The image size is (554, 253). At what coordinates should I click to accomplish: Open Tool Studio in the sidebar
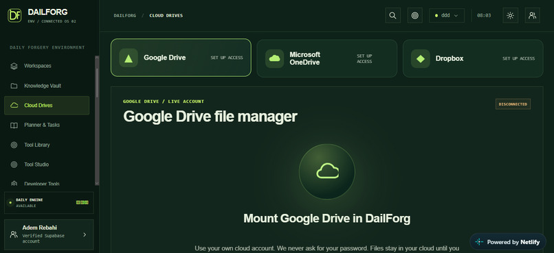(x=47, y=165)
